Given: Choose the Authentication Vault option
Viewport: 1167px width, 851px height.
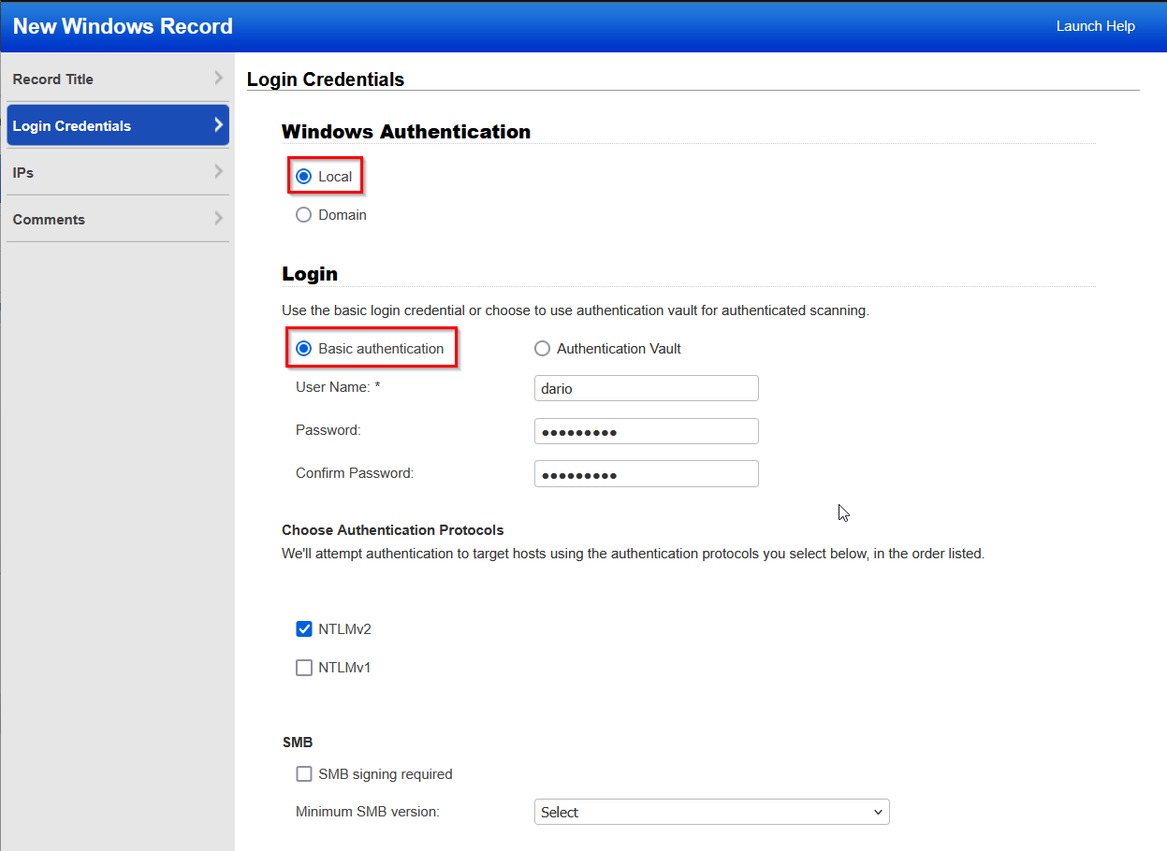Looking at the screenshot, I should [x=543, y=348].
